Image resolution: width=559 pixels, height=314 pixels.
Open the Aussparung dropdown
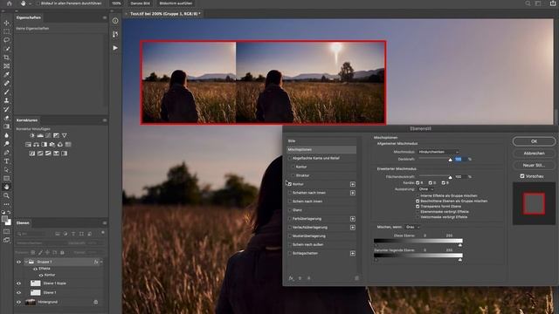[x=426, y=189]
